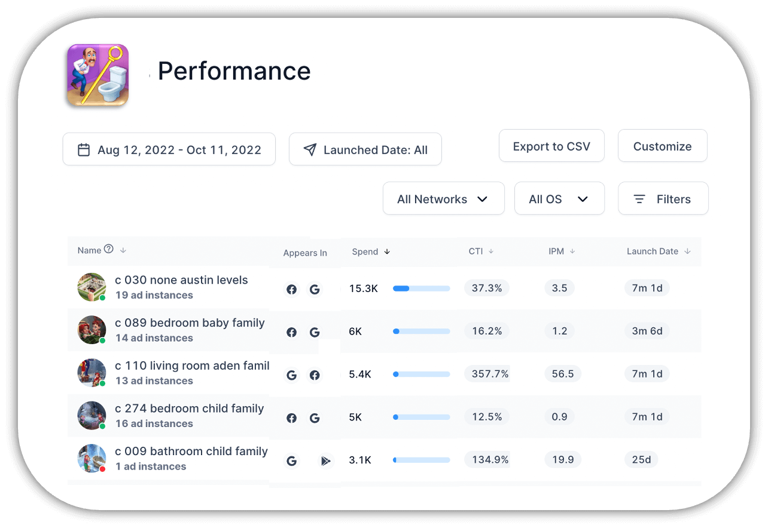Sort the table by Spend descending
Screen dimensions: 768x528
388,251
